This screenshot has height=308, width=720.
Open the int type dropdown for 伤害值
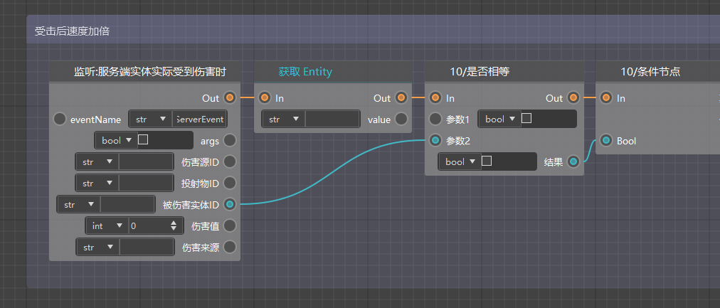(107, 225)
